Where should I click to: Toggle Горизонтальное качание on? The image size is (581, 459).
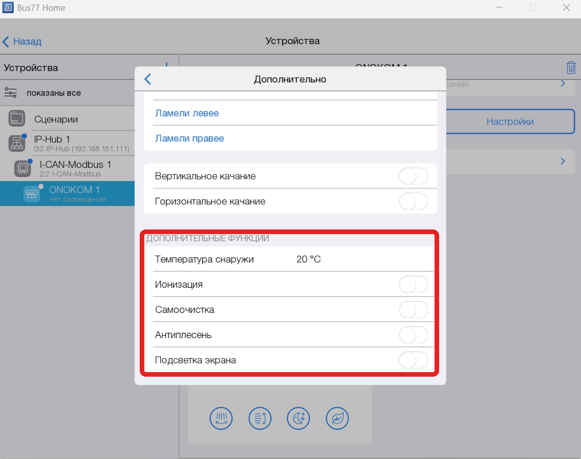[x=413, y=201]
